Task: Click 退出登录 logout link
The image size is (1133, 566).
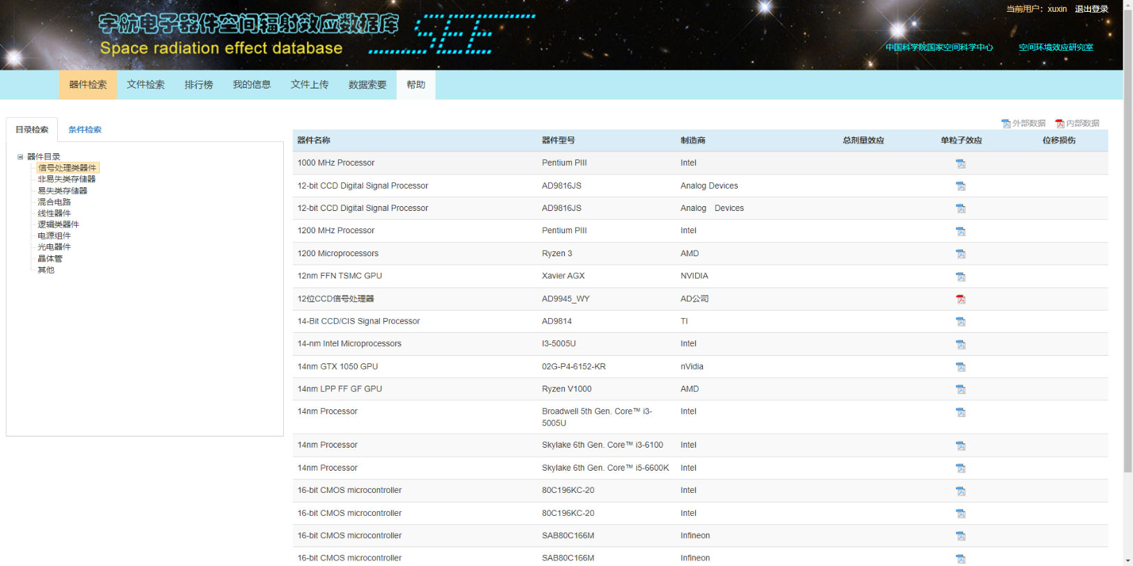Action: coord(1091,9)
